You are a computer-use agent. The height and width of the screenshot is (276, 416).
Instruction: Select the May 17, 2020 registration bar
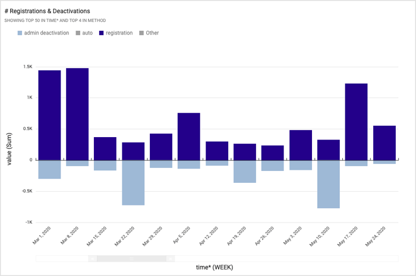click(356, 122)
